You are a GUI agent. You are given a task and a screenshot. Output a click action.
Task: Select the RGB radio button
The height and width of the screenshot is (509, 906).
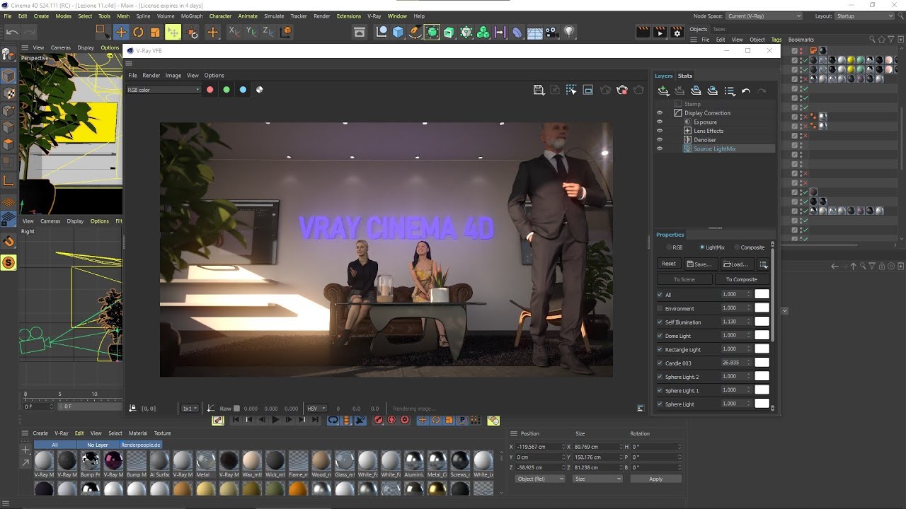point(669,247)
